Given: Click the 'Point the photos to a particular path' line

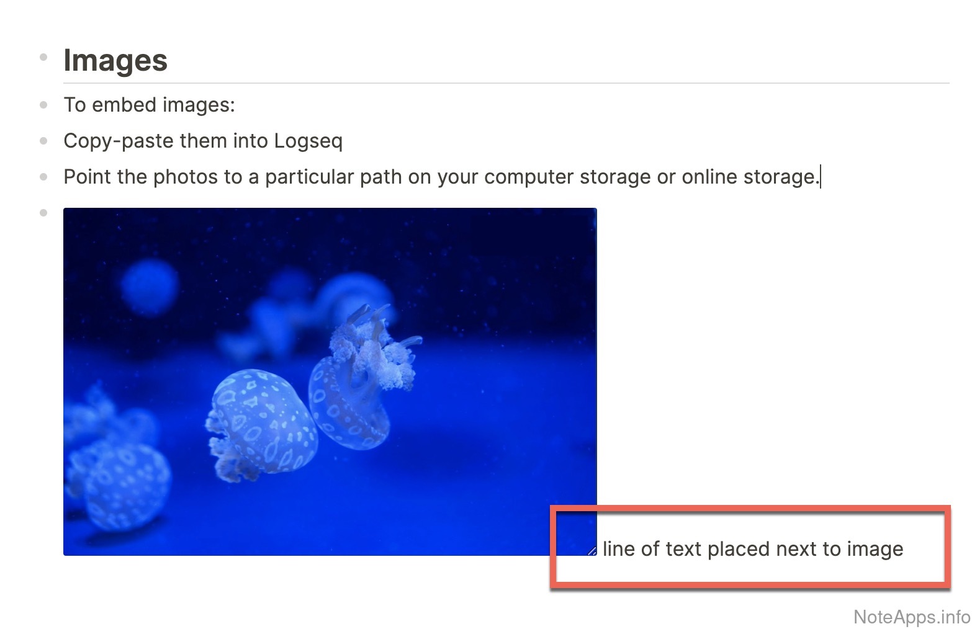Looking at the screenshot, I should 441,177.
